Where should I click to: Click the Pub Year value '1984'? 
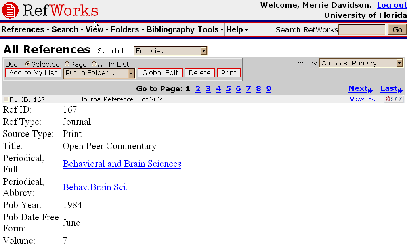click(x=72, y=205)
